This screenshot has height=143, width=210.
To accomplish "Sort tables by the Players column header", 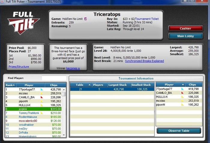I will (100, 85).
